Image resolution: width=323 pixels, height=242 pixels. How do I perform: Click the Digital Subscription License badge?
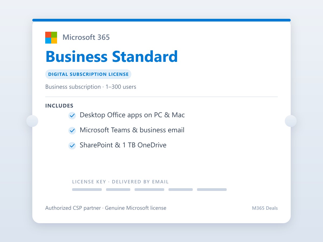[x=88, y=74]
